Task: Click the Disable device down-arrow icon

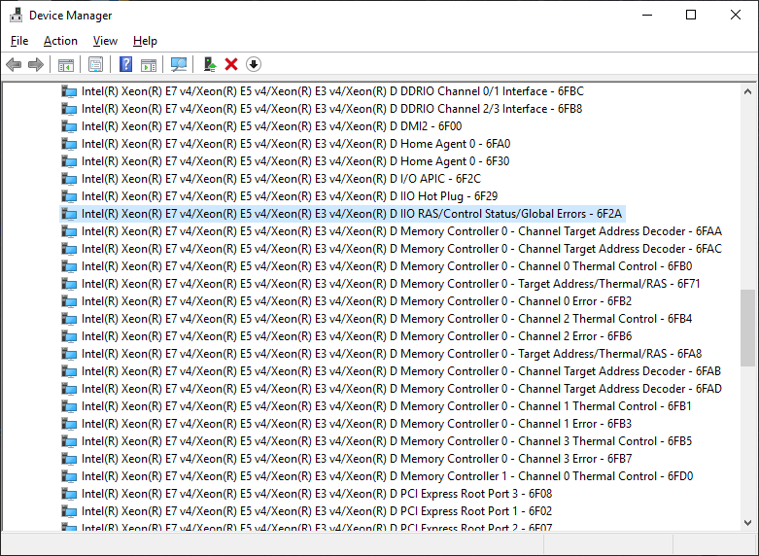Action: [254, 64]
